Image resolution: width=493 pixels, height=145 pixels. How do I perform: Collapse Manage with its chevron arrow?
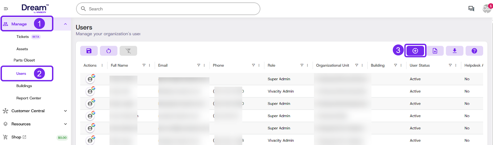pyautogui.click(x=65, y=24)
